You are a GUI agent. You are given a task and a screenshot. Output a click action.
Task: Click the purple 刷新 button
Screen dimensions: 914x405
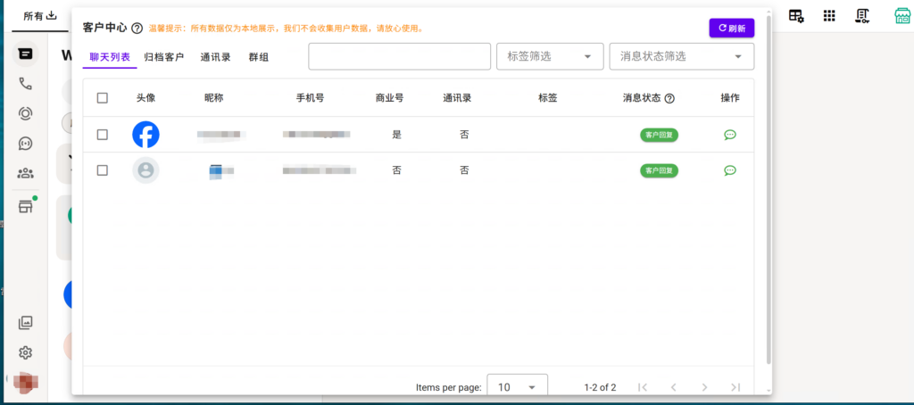732,28
